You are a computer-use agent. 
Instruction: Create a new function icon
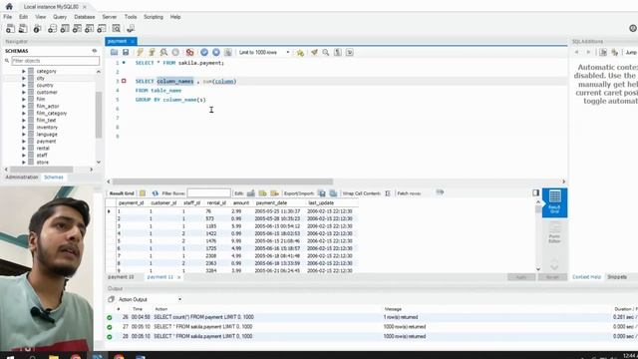click(x=102, y=29)
